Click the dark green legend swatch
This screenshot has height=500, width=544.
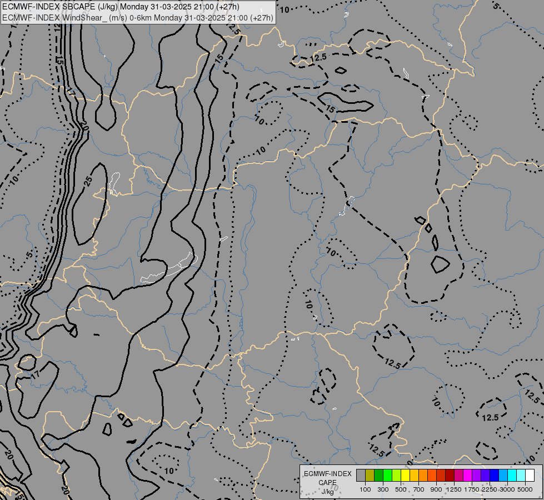[378, 475]
